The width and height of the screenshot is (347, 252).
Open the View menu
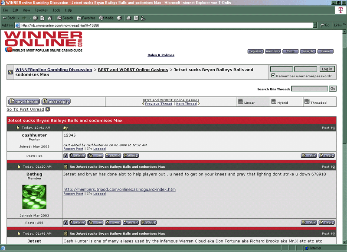tap(26, 10)
